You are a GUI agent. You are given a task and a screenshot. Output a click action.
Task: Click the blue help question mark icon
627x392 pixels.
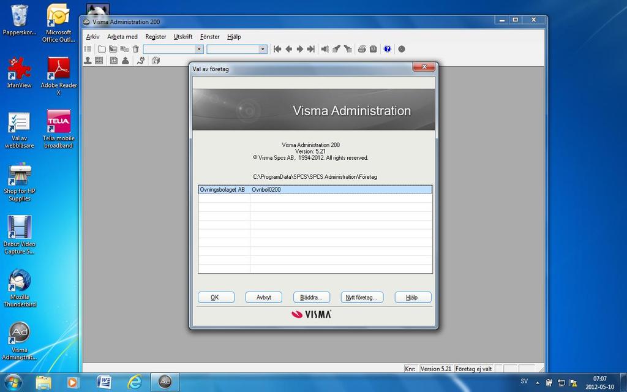tap(387, 49)
